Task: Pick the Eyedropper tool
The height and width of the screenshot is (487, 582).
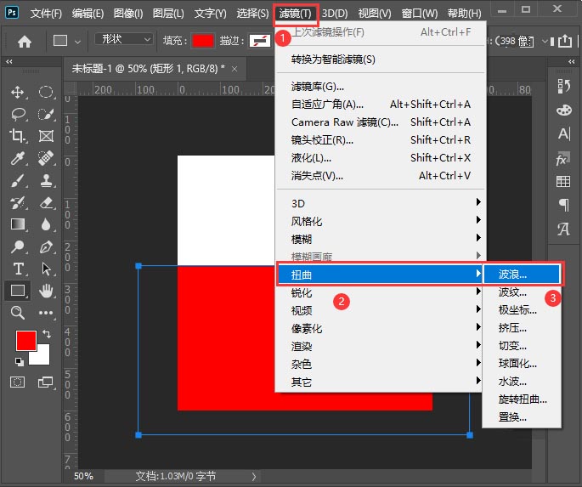Action: tap(18, 158)
